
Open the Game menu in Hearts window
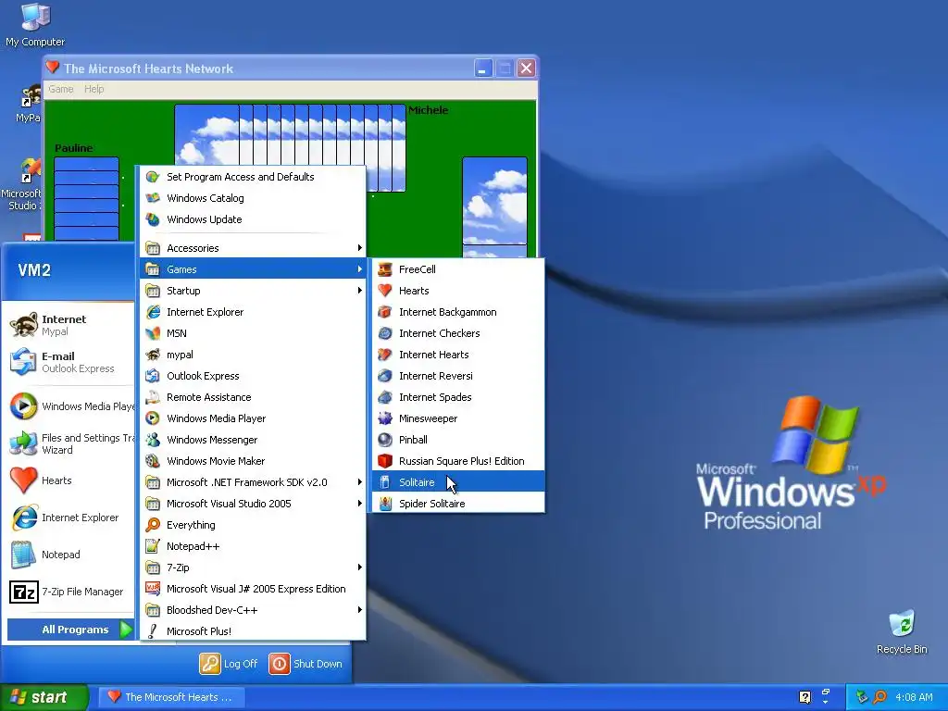click(60, 89)
